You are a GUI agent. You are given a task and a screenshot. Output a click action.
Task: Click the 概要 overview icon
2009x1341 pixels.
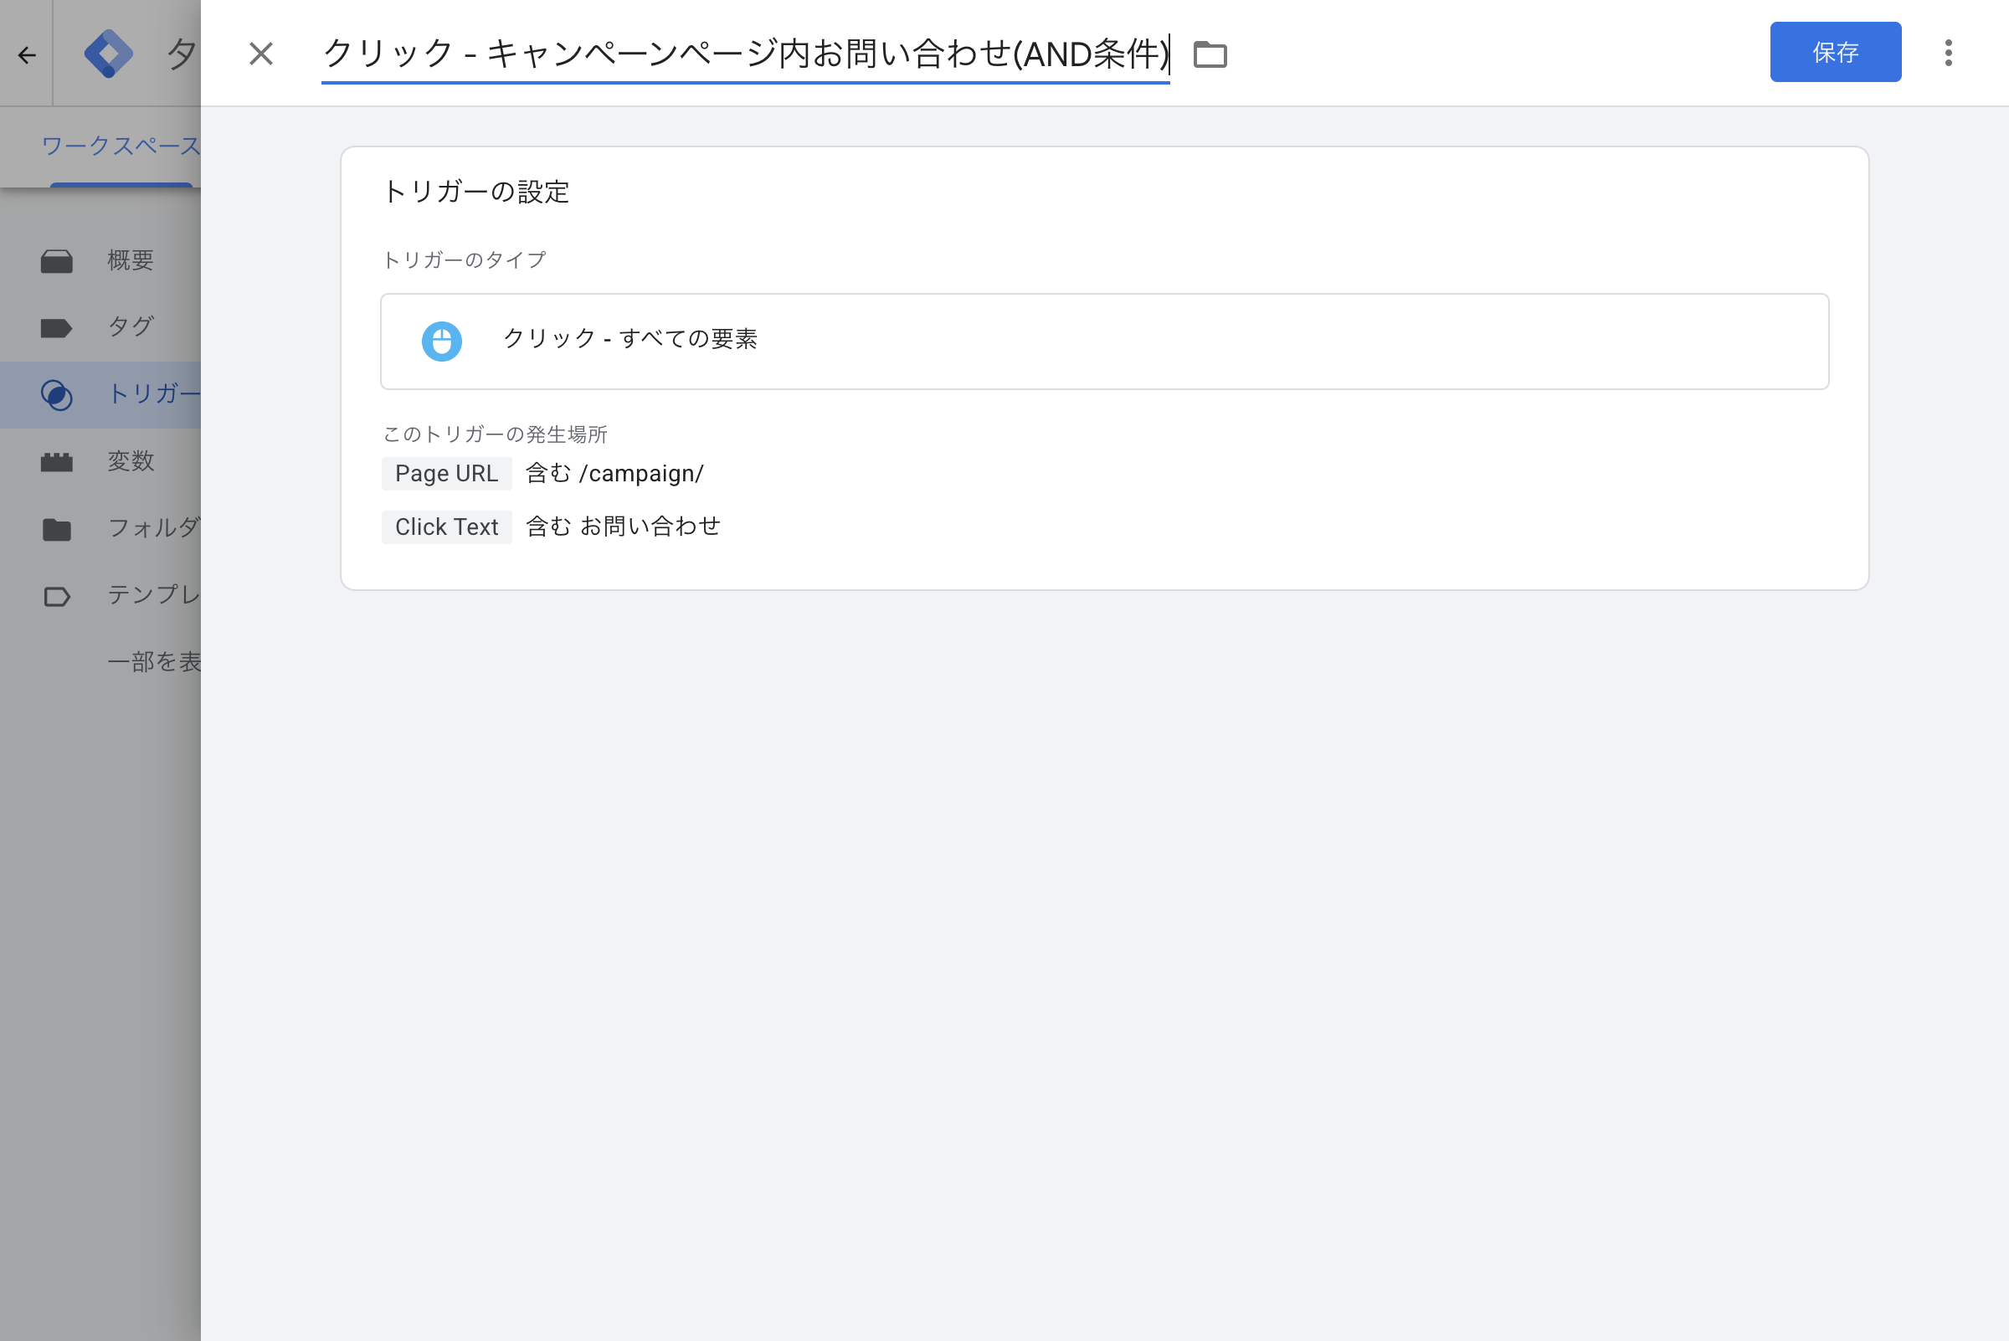[56, 261]
